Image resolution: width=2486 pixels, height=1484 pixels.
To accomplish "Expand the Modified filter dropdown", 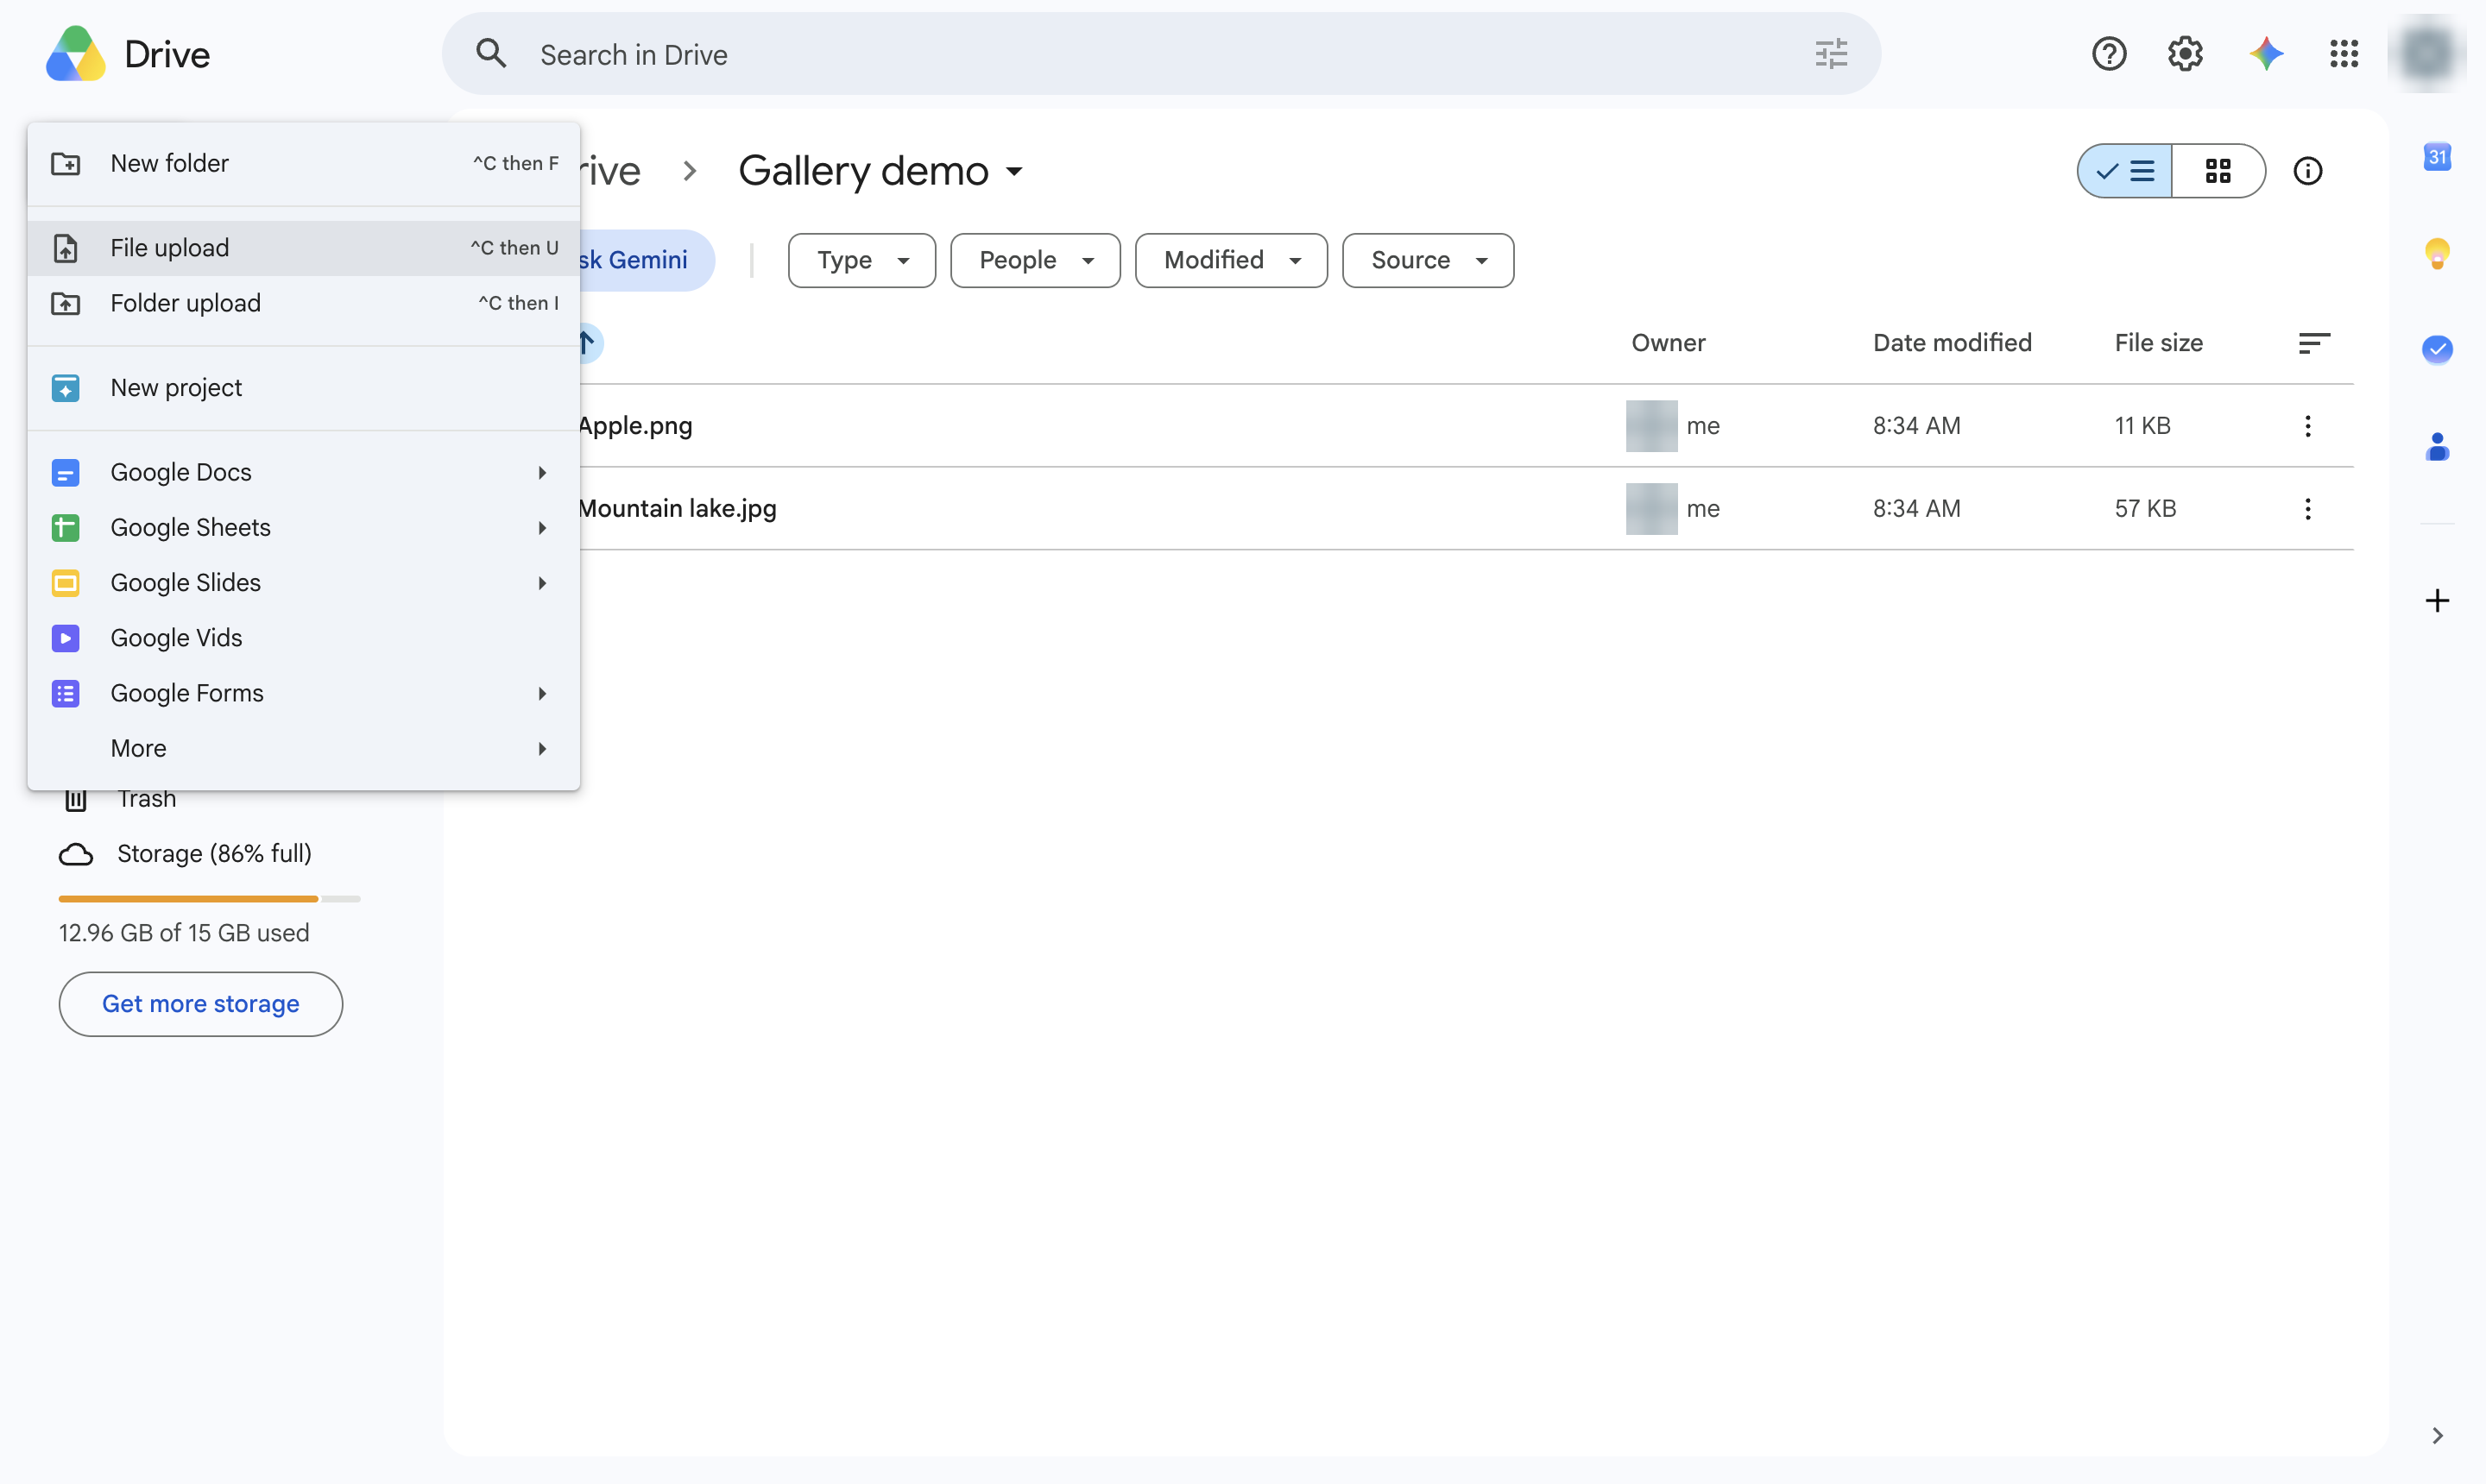I will pyautogui.click(x=1231, y=261).
